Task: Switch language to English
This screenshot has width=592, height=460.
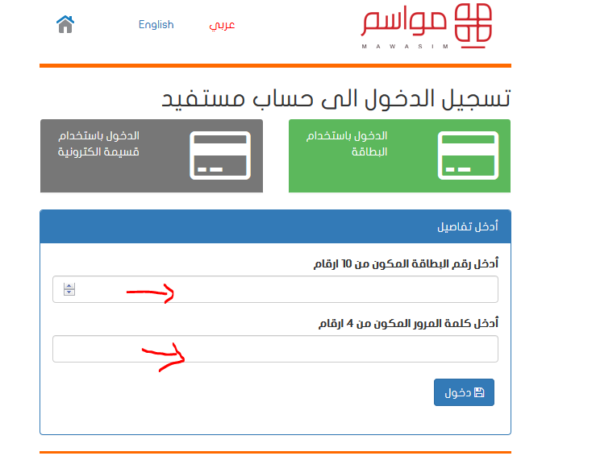Action: [156, 25]
